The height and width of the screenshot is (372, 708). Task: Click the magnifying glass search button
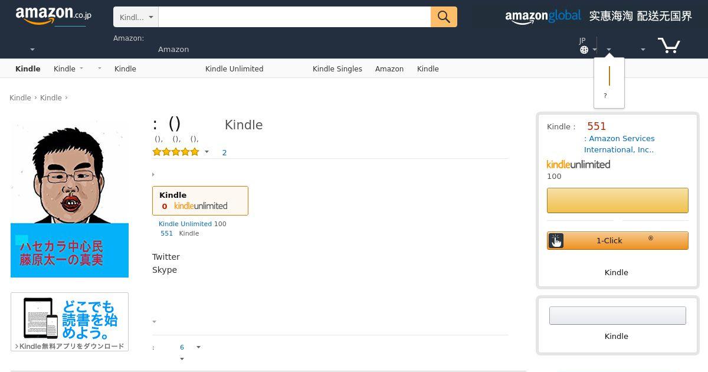coord(444,17)
